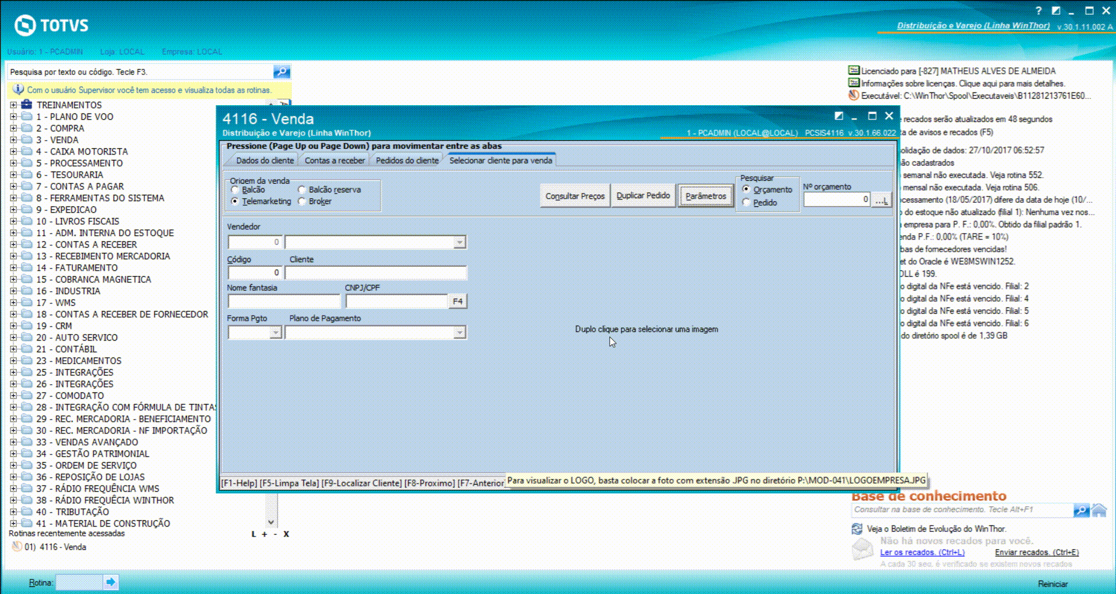Expand the 12 - CONTAS A RECEBER node
Screen dimensions: 1116x594
13,244
